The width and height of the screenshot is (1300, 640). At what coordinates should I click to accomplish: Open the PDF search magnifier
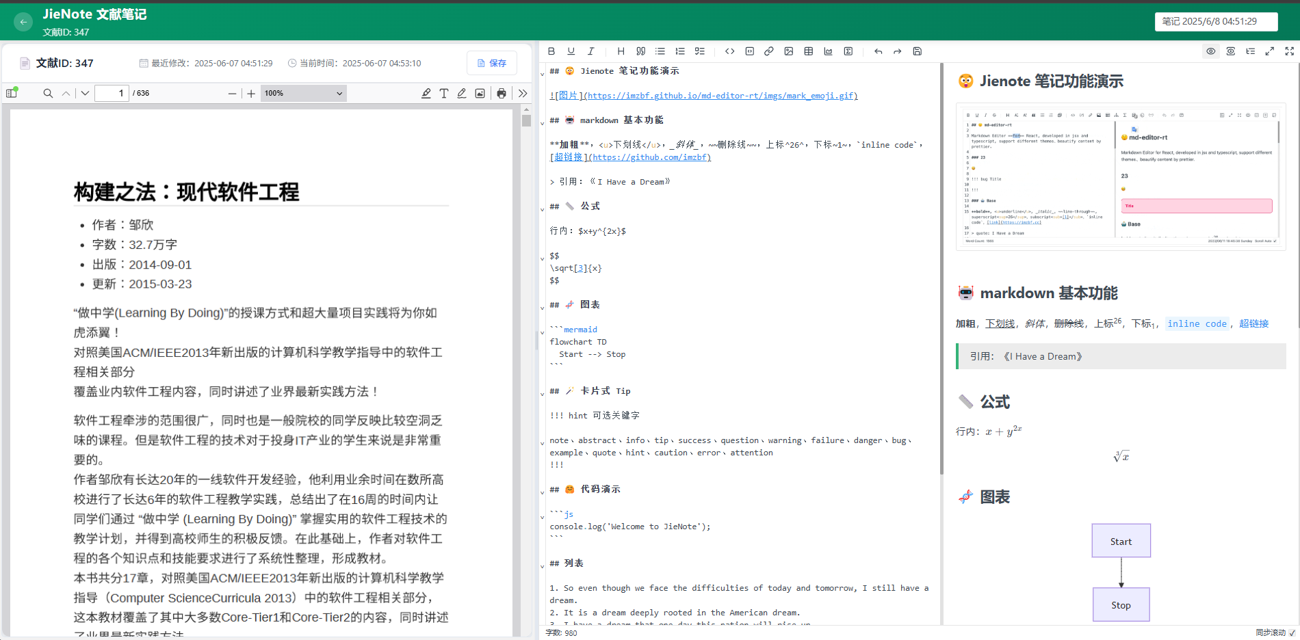pyautogui.click(x=48, y=94)
